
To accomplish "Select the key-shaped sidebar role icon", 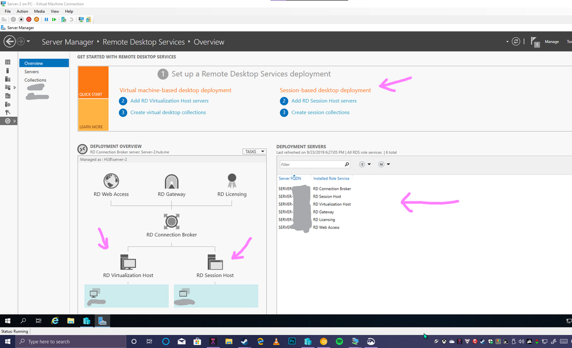I will click(x=7, y=112).
